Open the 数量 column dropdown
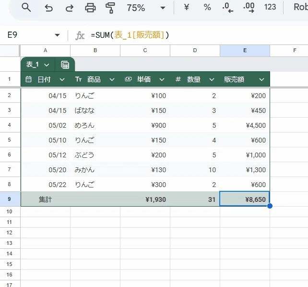Viewport: 308px width, 287px height. point(212,79)
